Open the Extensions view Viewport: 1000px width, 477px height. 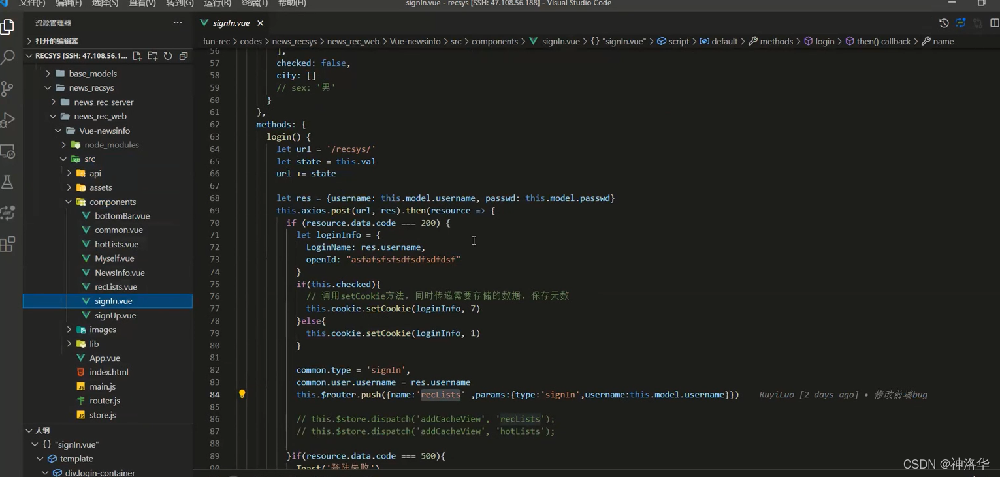pyautogui.click(x=8, y=244)
